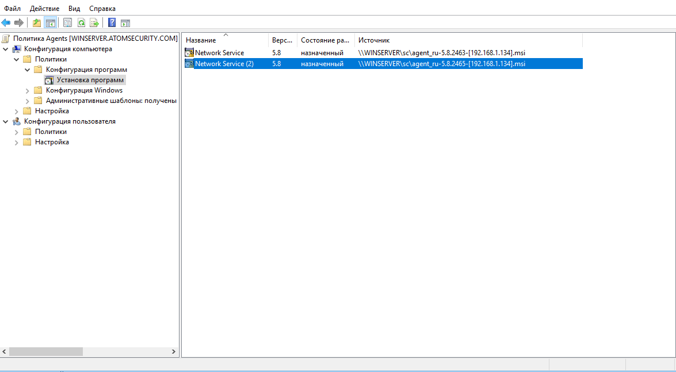Click the Export list icon
Viewport: 676px width, 372px height.
(94, 22)
